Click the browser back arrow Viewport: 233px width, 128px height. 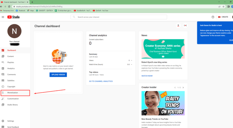[1, 7]
